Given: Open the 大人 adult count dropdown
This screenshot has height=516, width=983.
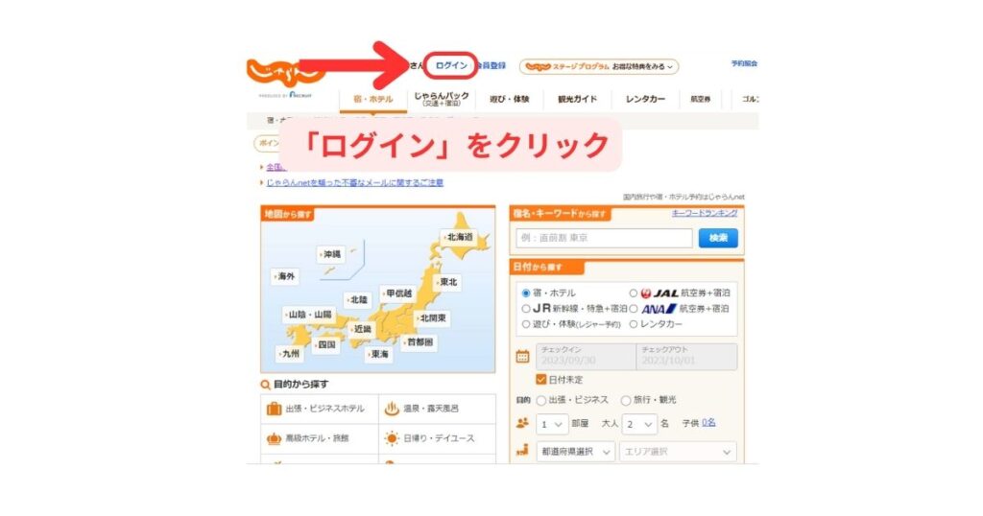Looking at the screenshot, I should [639, 425].
